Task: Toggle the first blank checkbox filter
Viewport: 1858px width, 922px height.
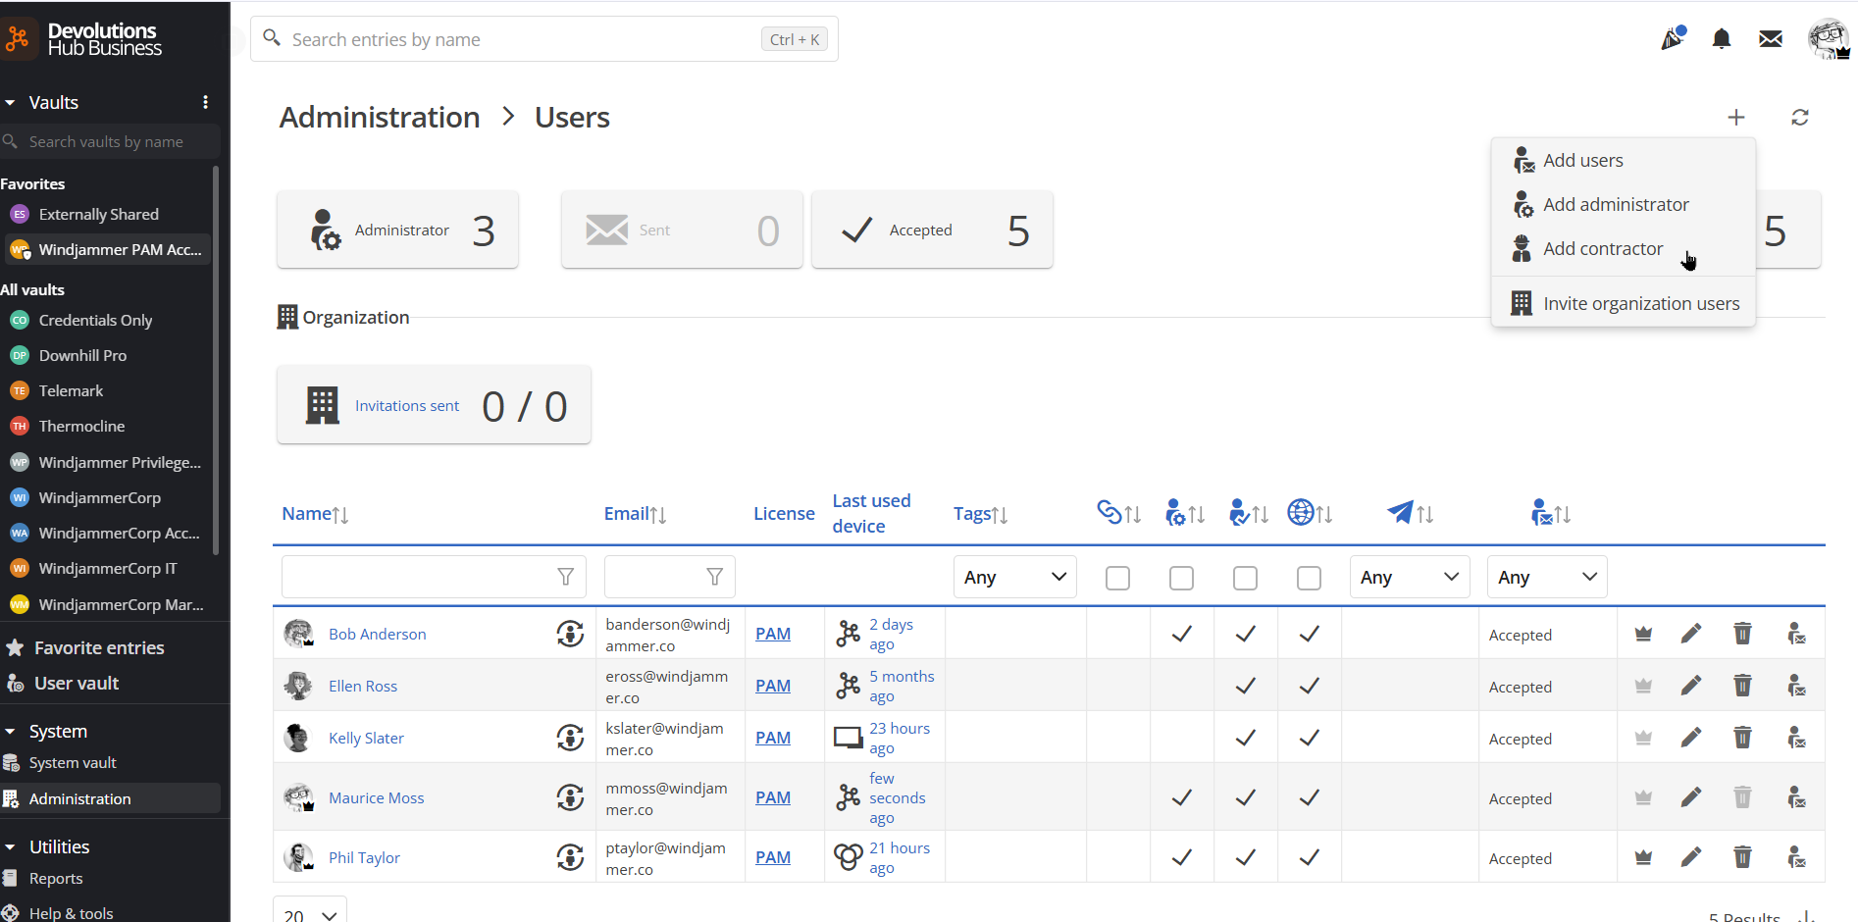Action: coord(1117,578)
